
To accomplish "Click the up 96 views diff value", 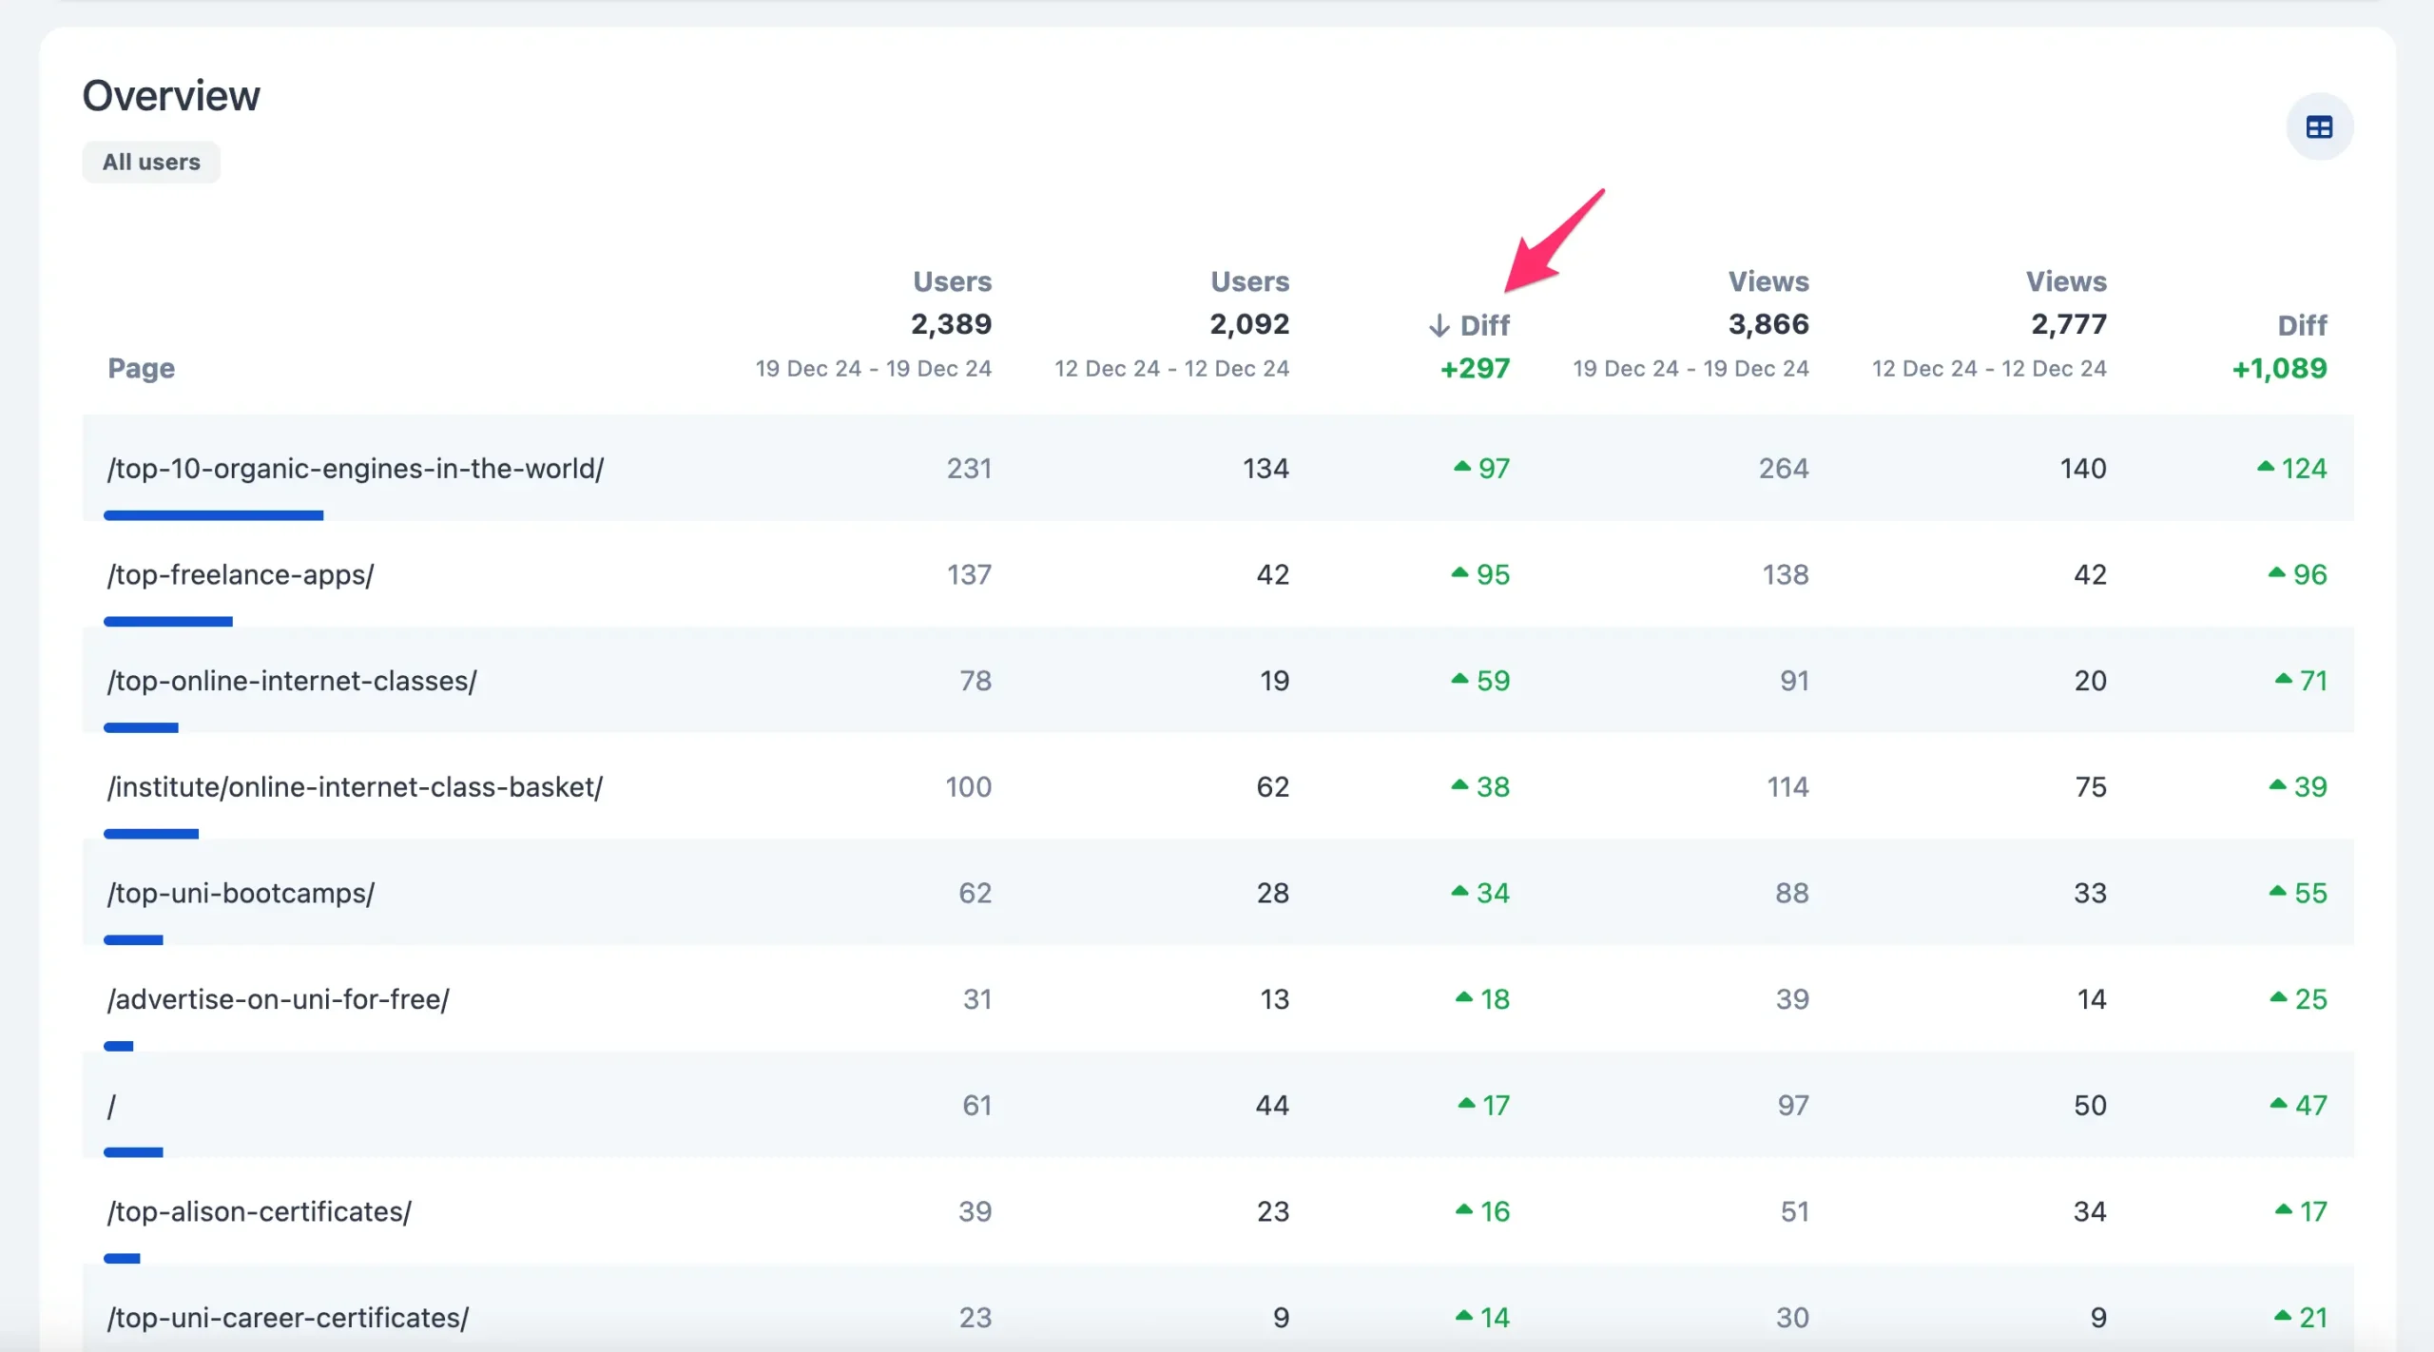I will (x=2297, y=574).
